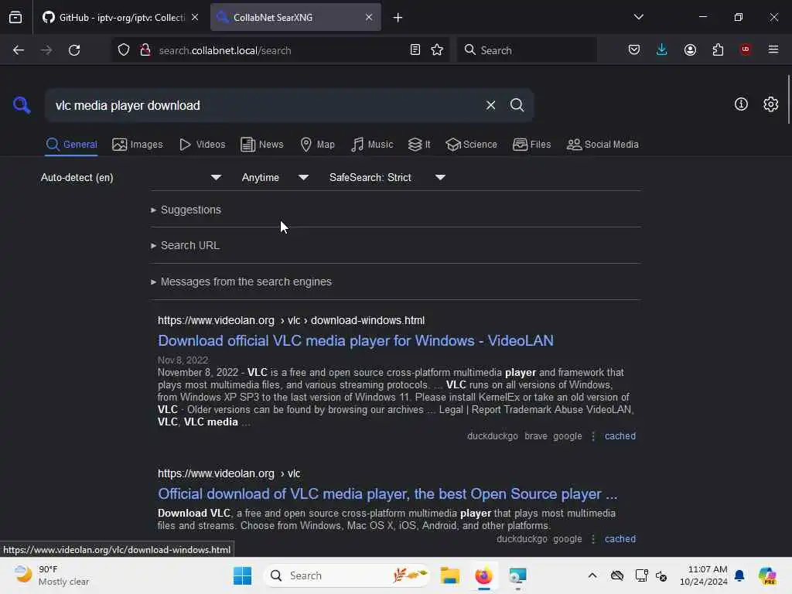Open the Files category
This screenshot has height=594, width=792.
531,145
